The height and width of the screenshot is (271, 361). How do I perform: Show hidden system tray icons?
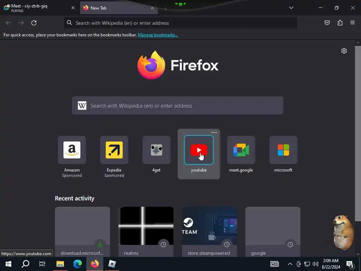290,264
